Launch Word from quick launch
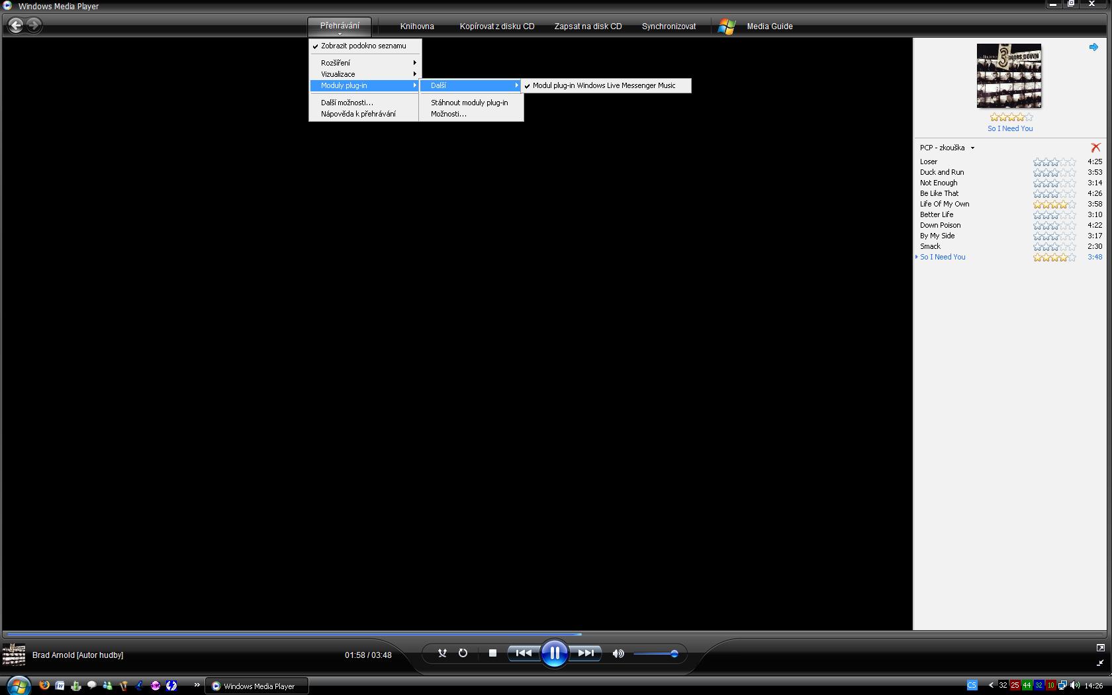The image size is (1112, 695). tap(60, 686)
